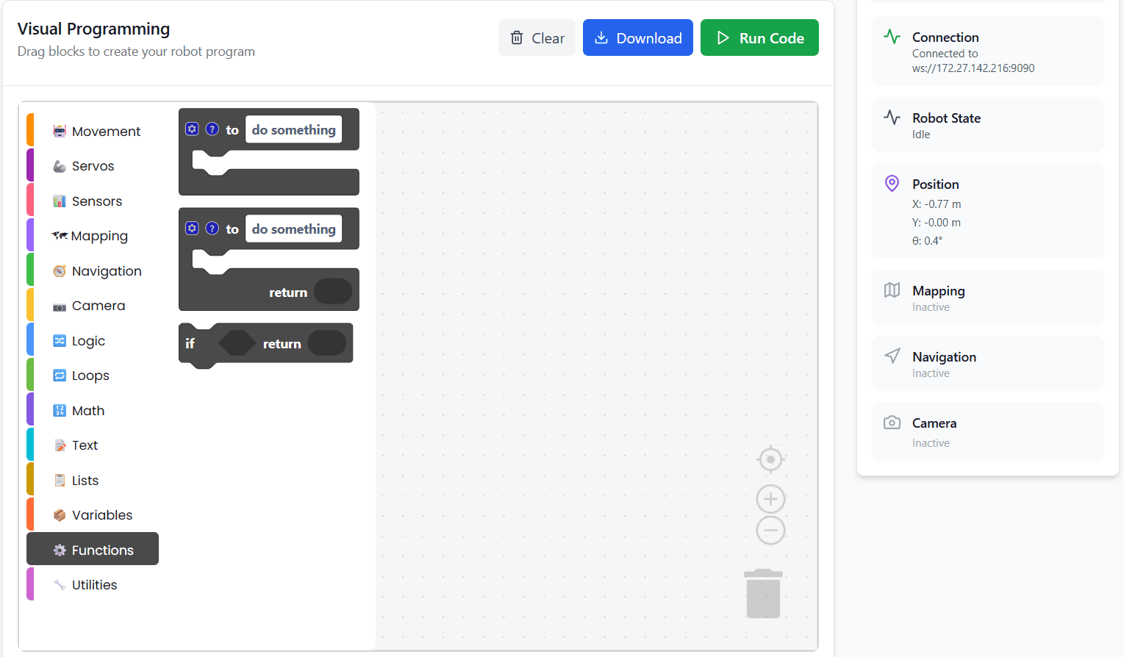
Task: Select the Sensors category
Action: (96, 201)
